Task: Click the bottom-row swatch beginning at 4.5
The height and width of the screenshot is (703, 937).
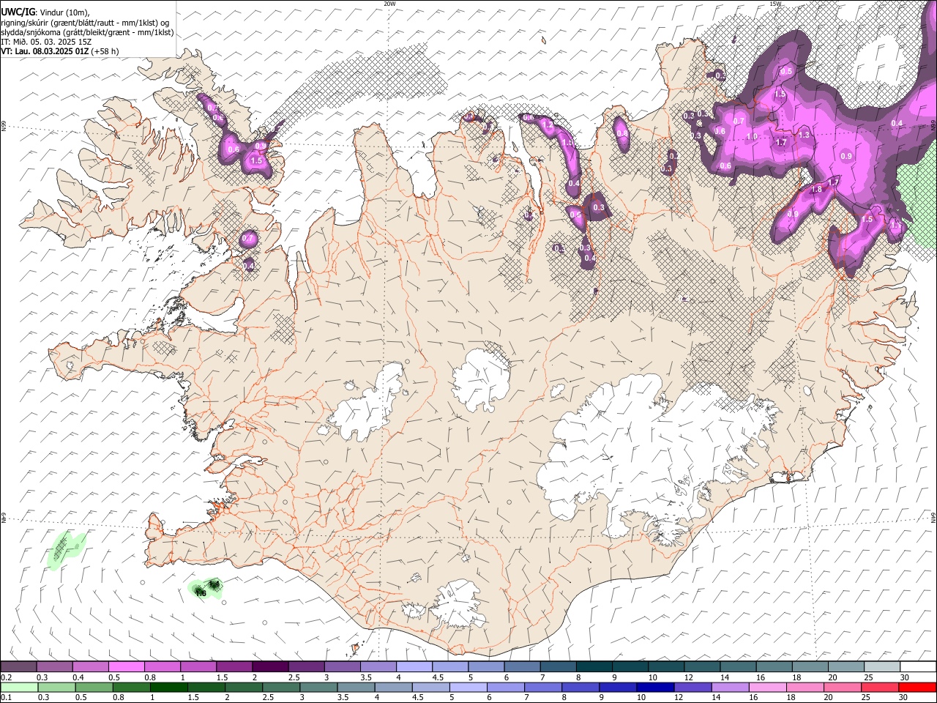Action: (x=430, y=687)
